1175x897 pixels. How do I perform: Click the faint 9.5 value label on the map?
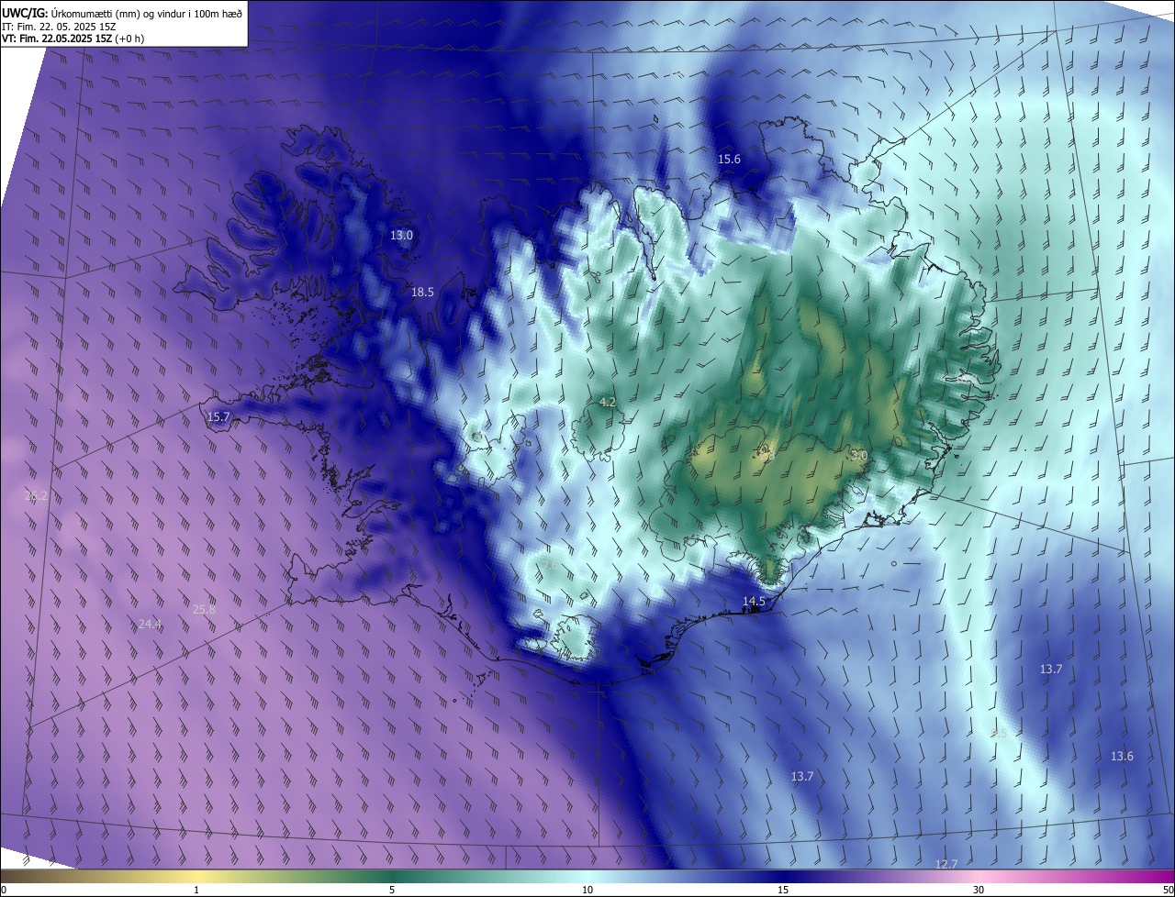coord(999,734)
